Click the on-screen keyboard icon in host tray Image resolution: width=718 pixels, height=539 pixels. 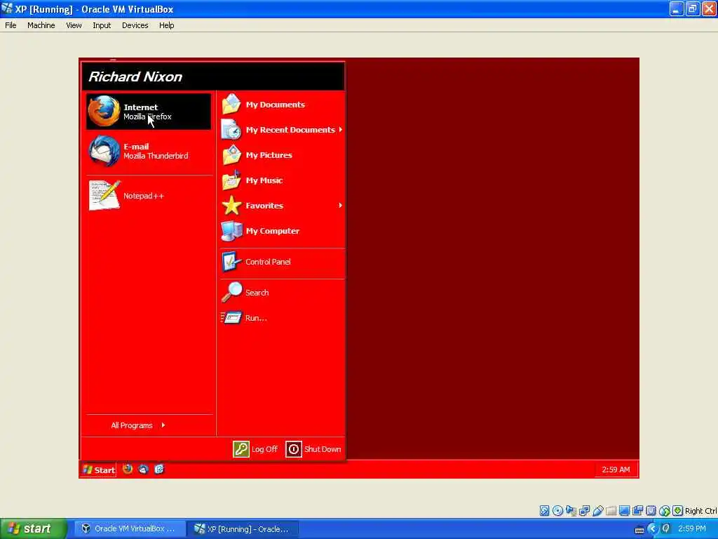pos(639,529)
